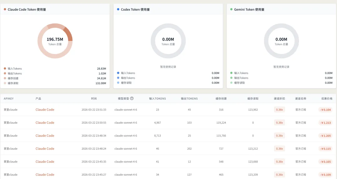Click the 优惠价格 column header
337x179 pixels.
(x=327, y=98)
